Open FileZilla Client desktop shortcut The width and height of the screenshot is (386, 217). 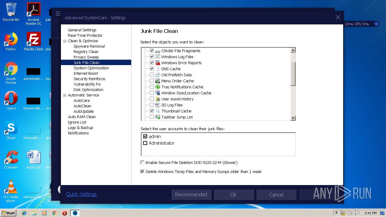coord(33,42)
